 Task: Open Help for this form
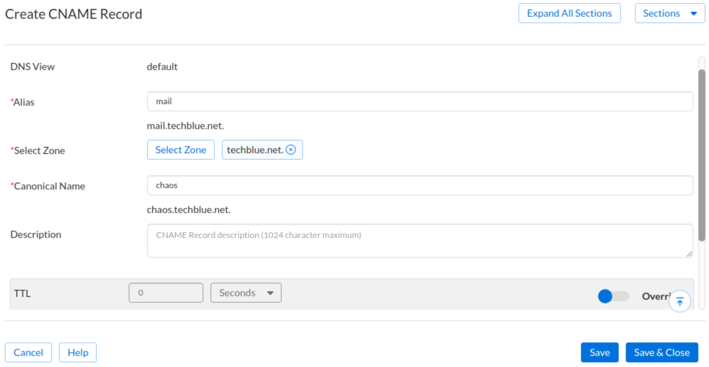click(78, 352)
